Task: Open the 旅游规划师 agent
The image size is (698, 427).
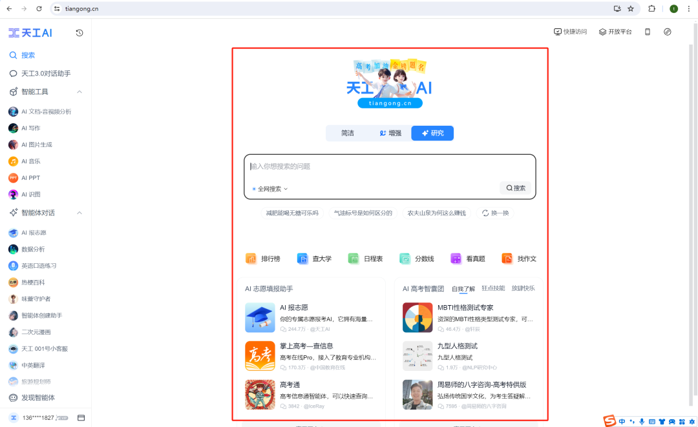Action: tap(29, 382)
